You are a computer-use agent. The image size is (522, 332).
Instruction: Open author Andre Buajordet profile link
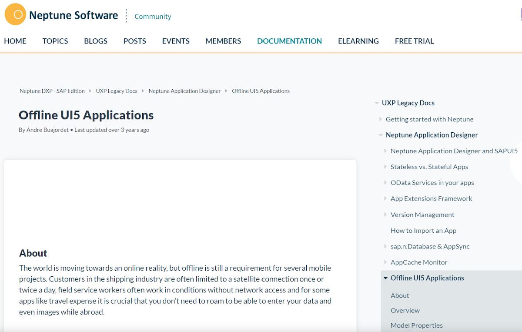tap(47, 130)
